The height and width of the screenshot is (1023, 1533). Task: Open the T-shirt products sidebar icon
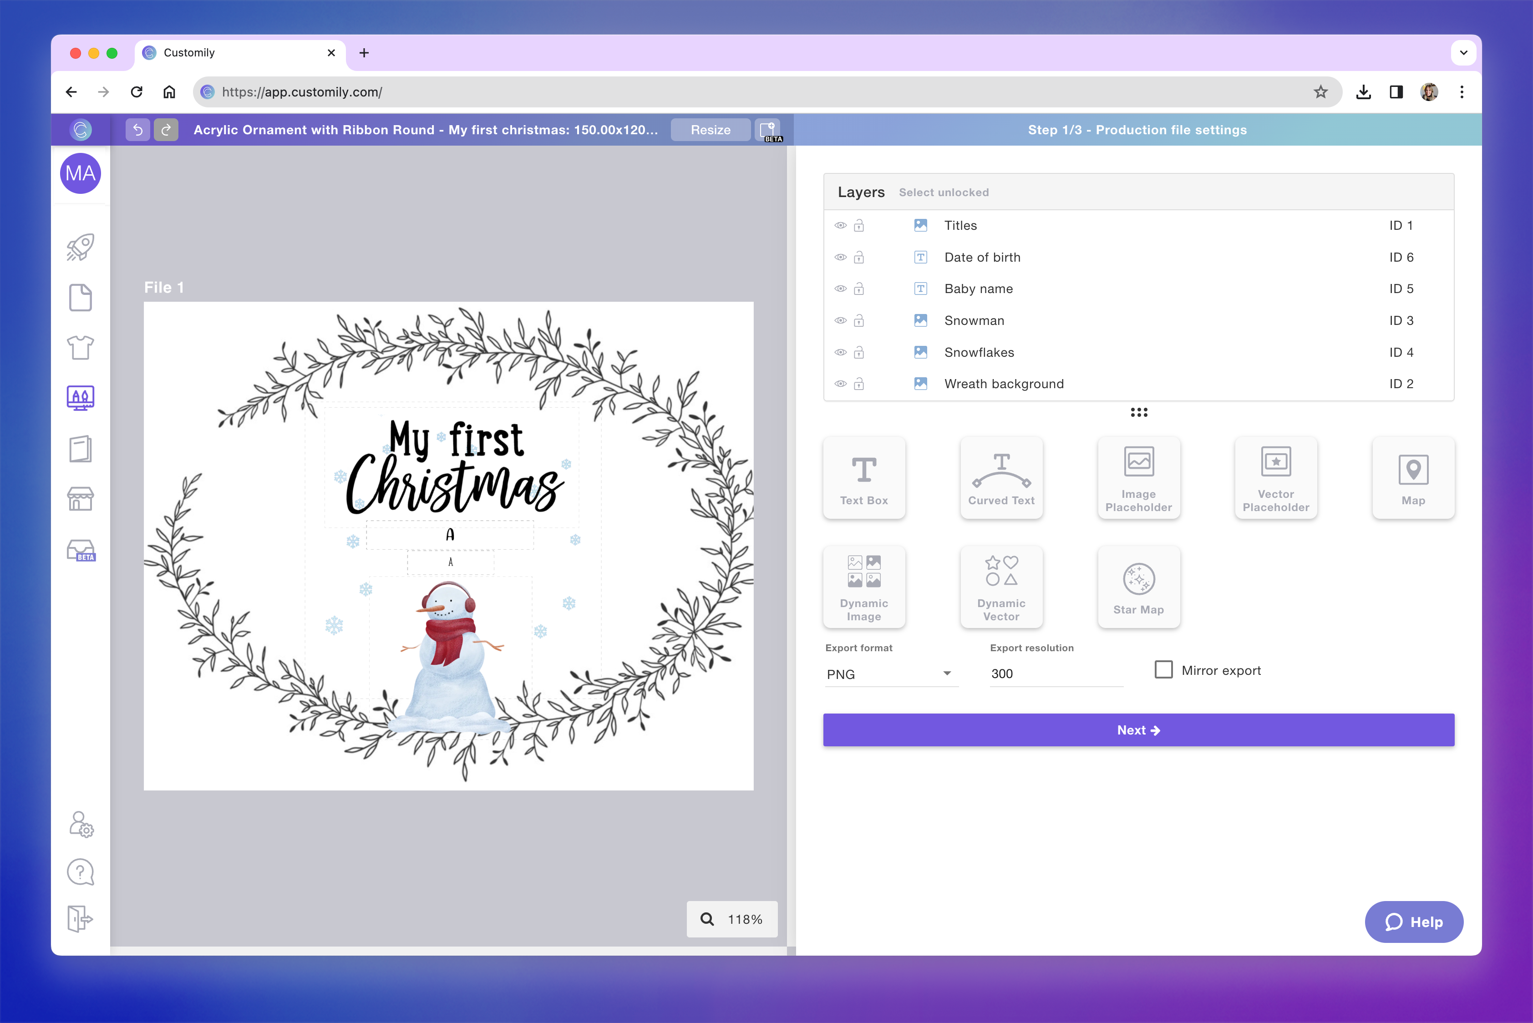coord(80,348)
